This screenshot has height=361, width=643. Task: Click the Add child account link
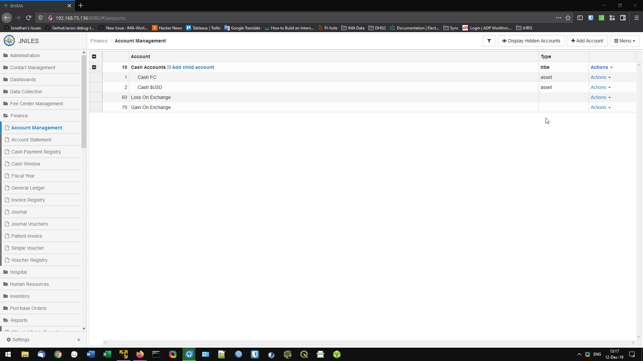coord(193,67)
